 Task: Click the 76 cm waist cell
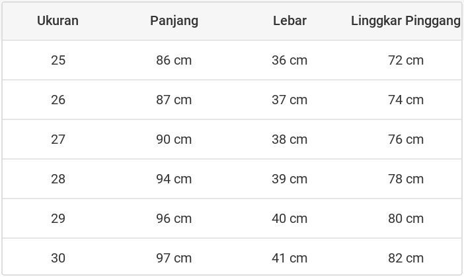point(406,139)
